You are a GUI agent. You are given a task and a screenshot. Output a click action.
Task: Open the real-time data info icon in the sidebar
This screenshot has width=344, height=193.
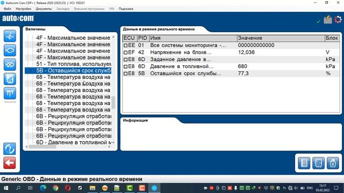click(10, 36)
